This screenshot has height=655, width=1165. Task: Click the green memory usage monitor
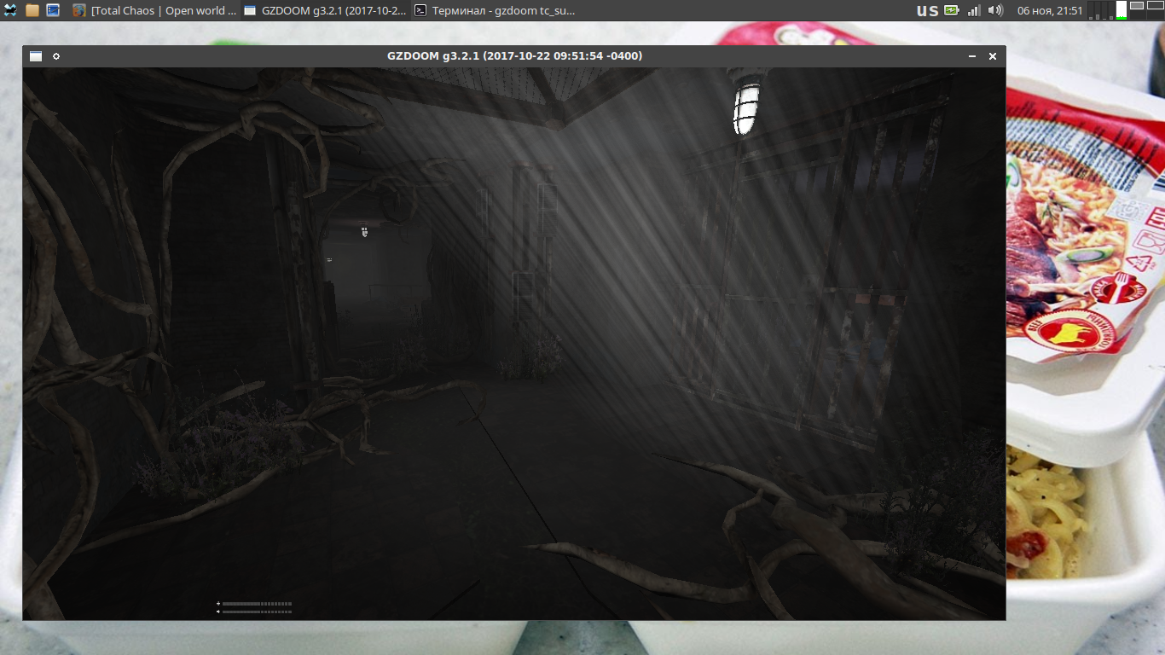(x=1122, y=10)
